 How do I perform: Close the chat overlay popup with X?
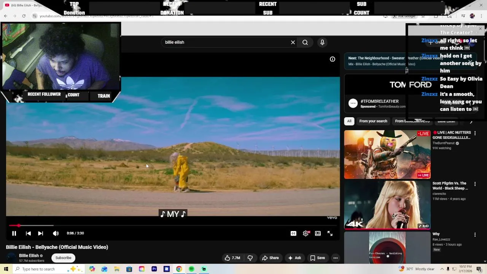coord(480,29)
